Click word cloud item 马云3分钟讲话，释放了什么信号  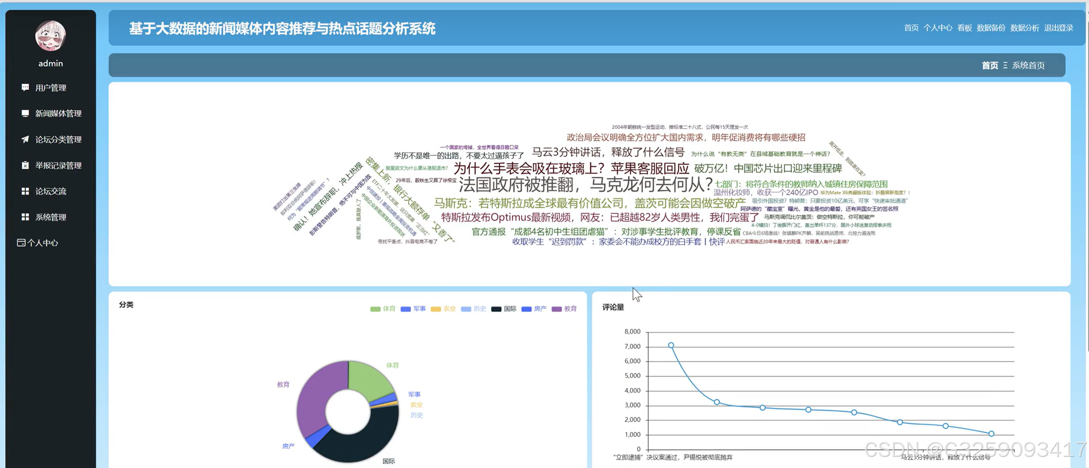pyautogui.click(x=608, y=152)
